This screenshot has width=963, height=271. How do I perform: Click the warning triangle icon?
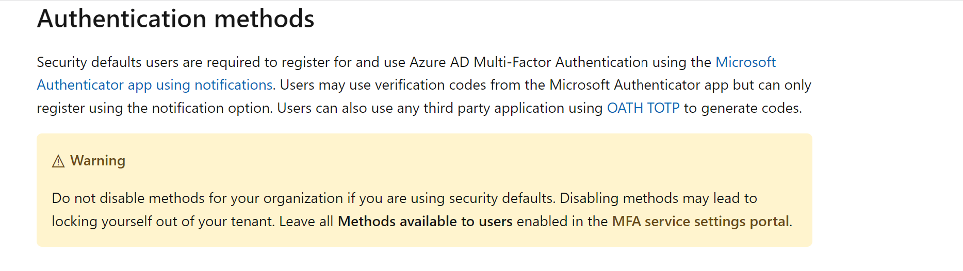tap(58, 162)
